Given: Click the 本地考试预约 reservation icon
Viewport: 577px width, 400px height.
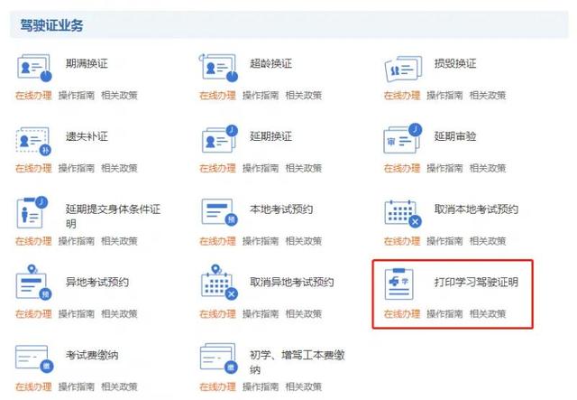Looking at the screenshot, I should (219, 212).
